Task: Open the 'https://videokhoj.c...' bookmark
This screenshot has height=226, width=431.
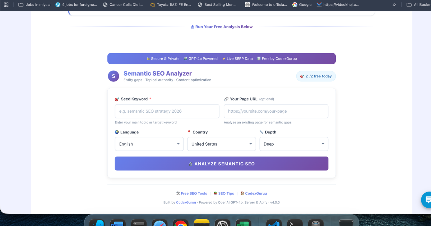Action: 338,5
